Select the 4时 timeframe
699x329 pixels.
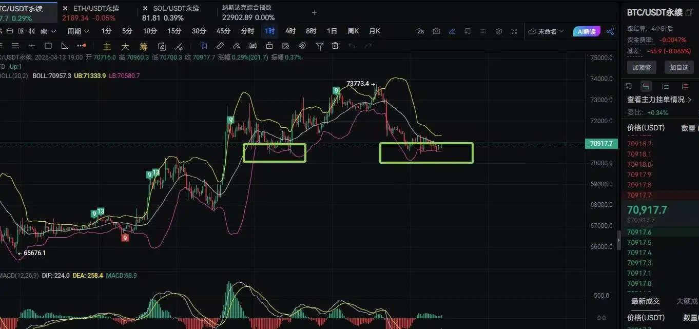pyautogui.click(x=290, y=31)
